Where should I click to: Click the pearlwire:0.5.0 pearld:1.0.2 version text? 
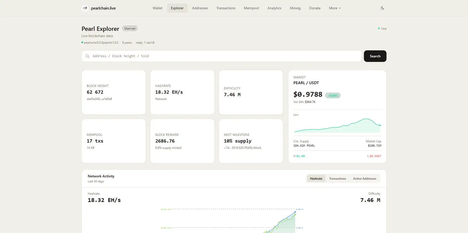101,43
